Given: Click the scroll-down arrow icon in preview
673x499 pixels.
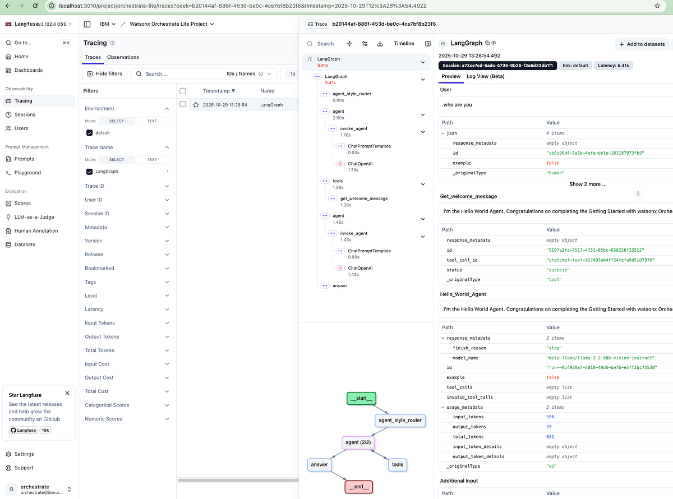Looking at the screenshot, I should [x=638, y=193].
